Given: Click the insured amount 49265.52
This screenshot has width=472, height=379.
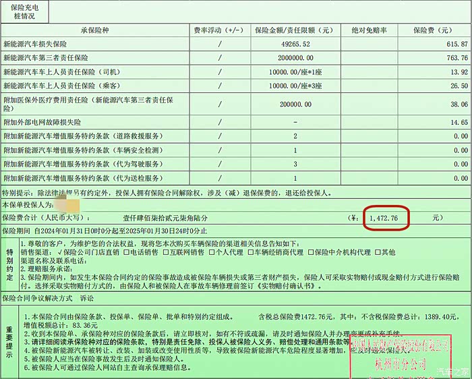Looking at the screenshot, I should (295, 44).
